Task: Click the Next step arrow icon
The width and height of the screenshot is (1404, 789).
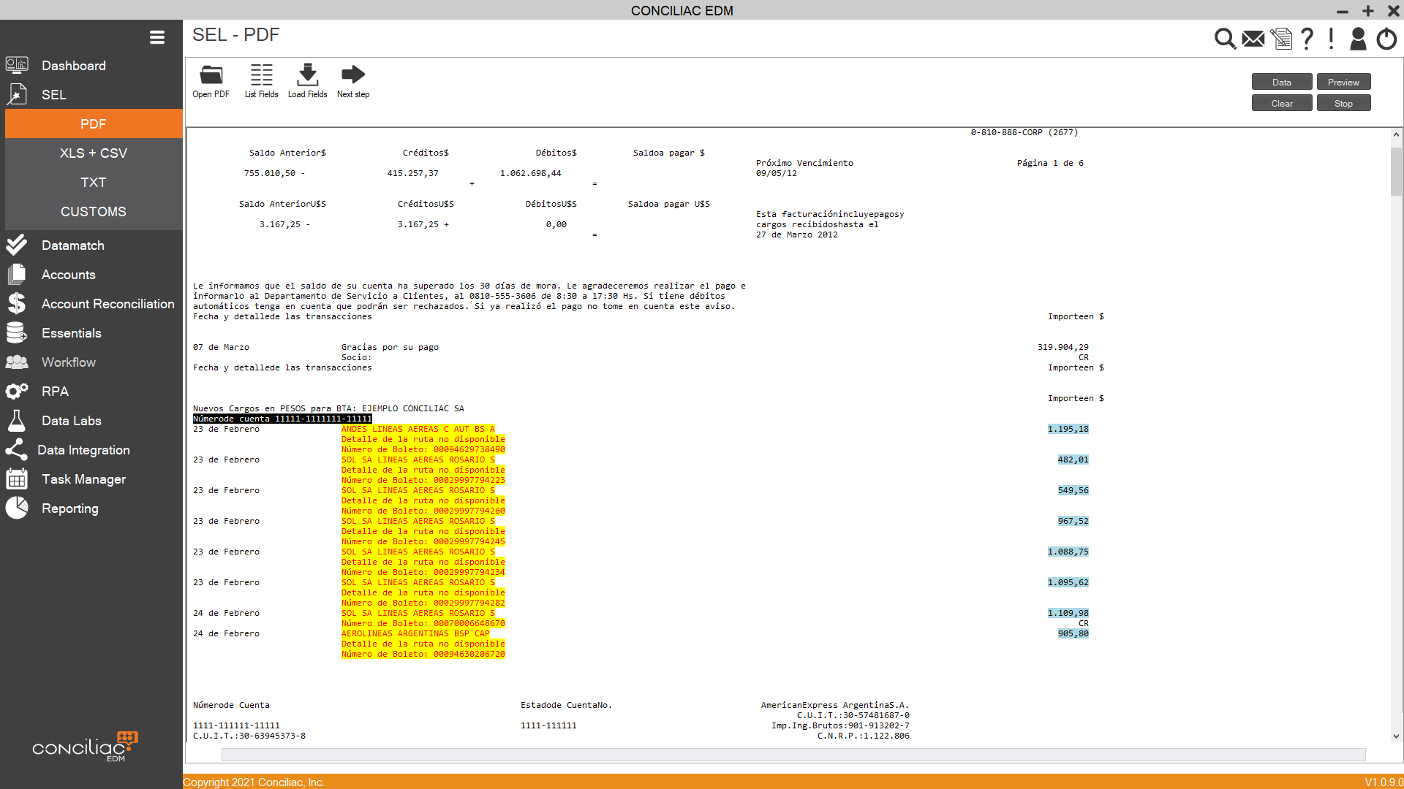Action: tap(352, 75)
